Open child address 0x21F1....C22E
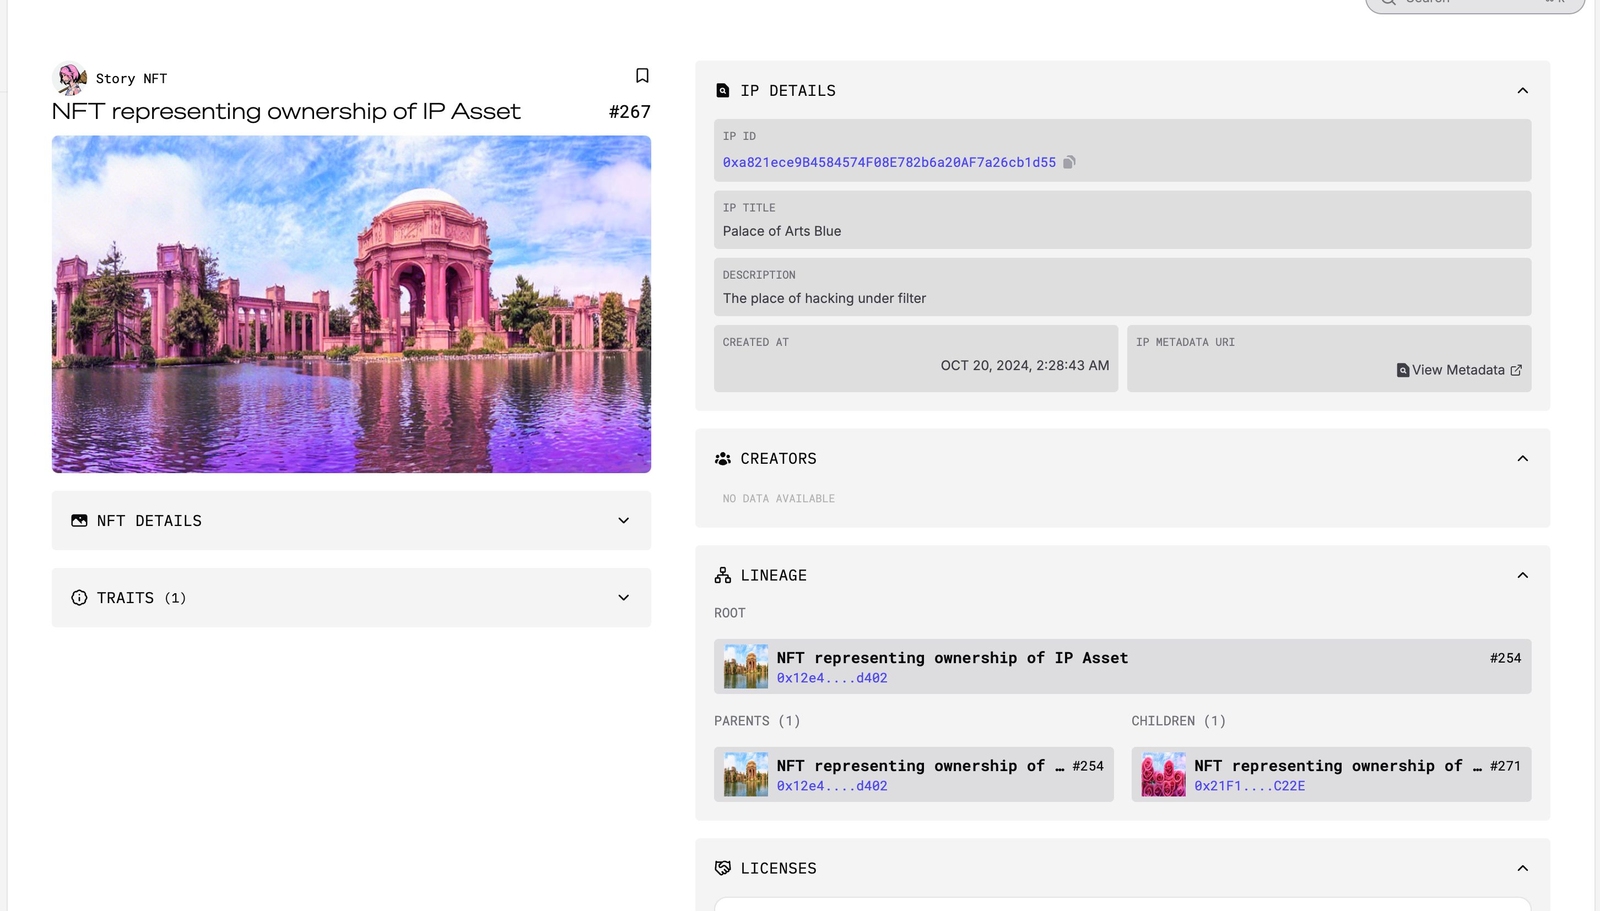This screenshot has height=911, width=1600. (x=1250, y=785)
